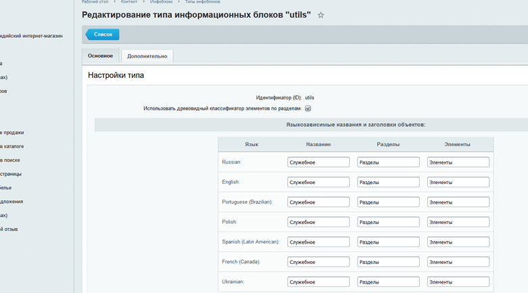Switch to the Дополнительно tab
Screen dimensions: 528x293
(x=147, y=56)
